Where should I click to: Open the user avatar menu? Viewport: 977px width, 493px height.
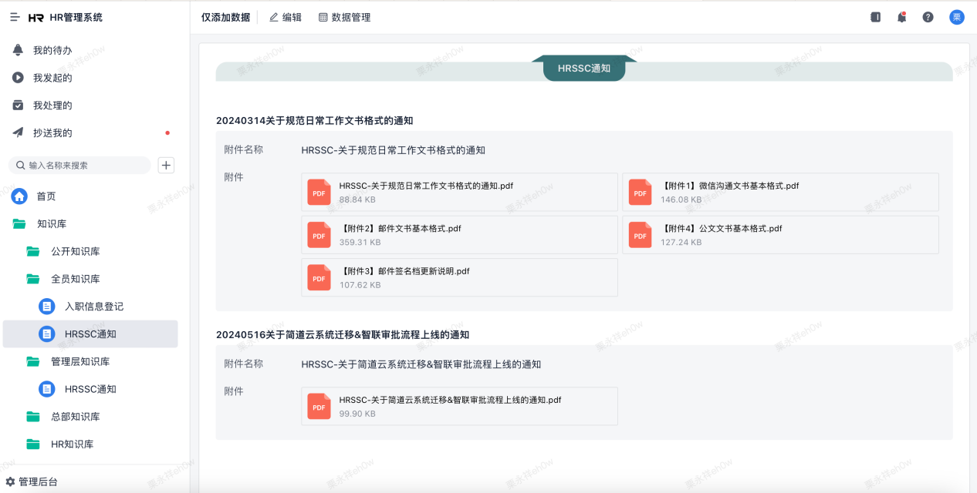[x=957, y=17]
